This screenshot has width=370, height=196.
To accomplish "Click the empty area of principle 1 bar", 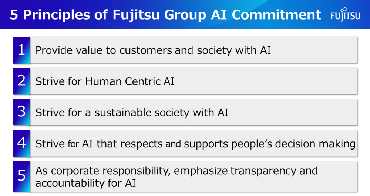I will (x=314, y=50).
